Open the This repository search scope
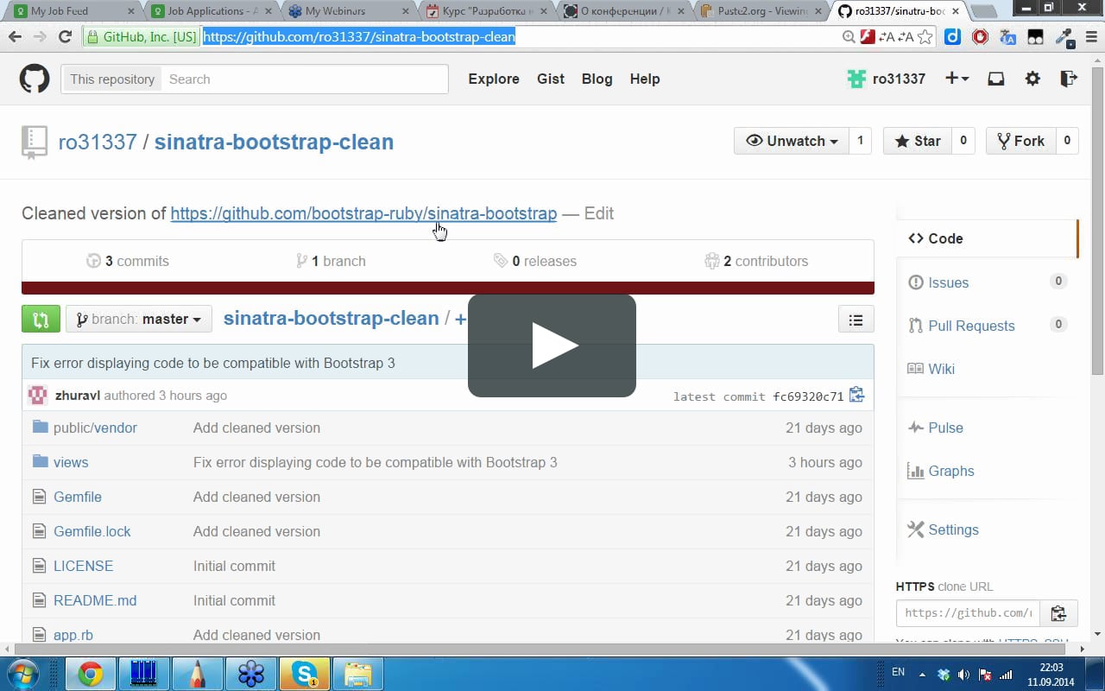This screenshot has height=691, width=1105. click(111, 79)
